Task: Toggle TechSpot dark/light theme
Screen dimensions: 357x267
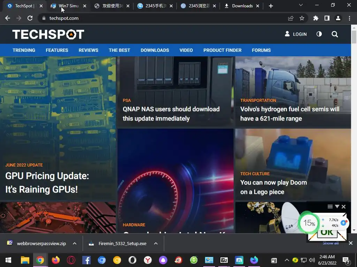Action: tap(319, 34)
